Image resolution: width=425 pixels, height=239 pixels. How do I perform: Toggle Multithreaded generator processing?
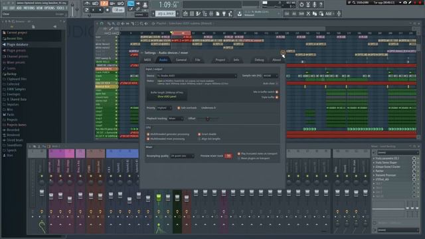click(148, 134)
